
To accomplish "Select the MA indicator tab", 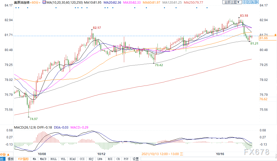I will [34, 159].
